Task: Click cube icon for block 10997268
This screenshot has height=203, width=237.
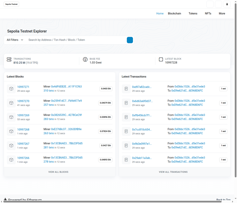Action: pos(11,131)
